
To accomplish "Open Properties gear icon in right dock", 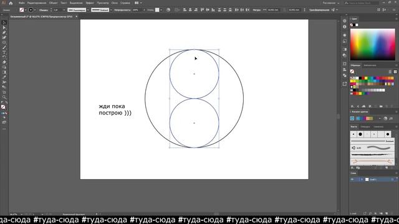I will (x=345, y=21).
